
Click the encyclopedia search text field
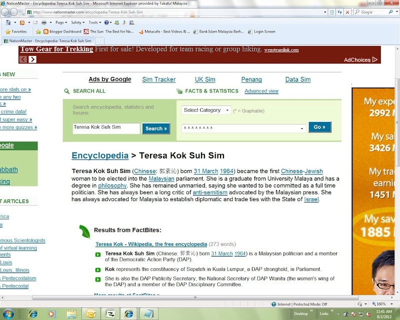point(106,128)
